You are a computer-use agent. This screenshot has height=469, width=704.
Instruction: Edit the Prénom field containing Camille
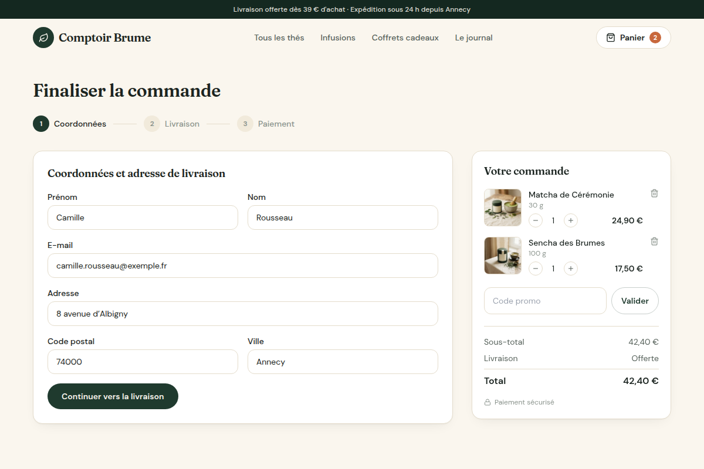click(x=143, y=217)
